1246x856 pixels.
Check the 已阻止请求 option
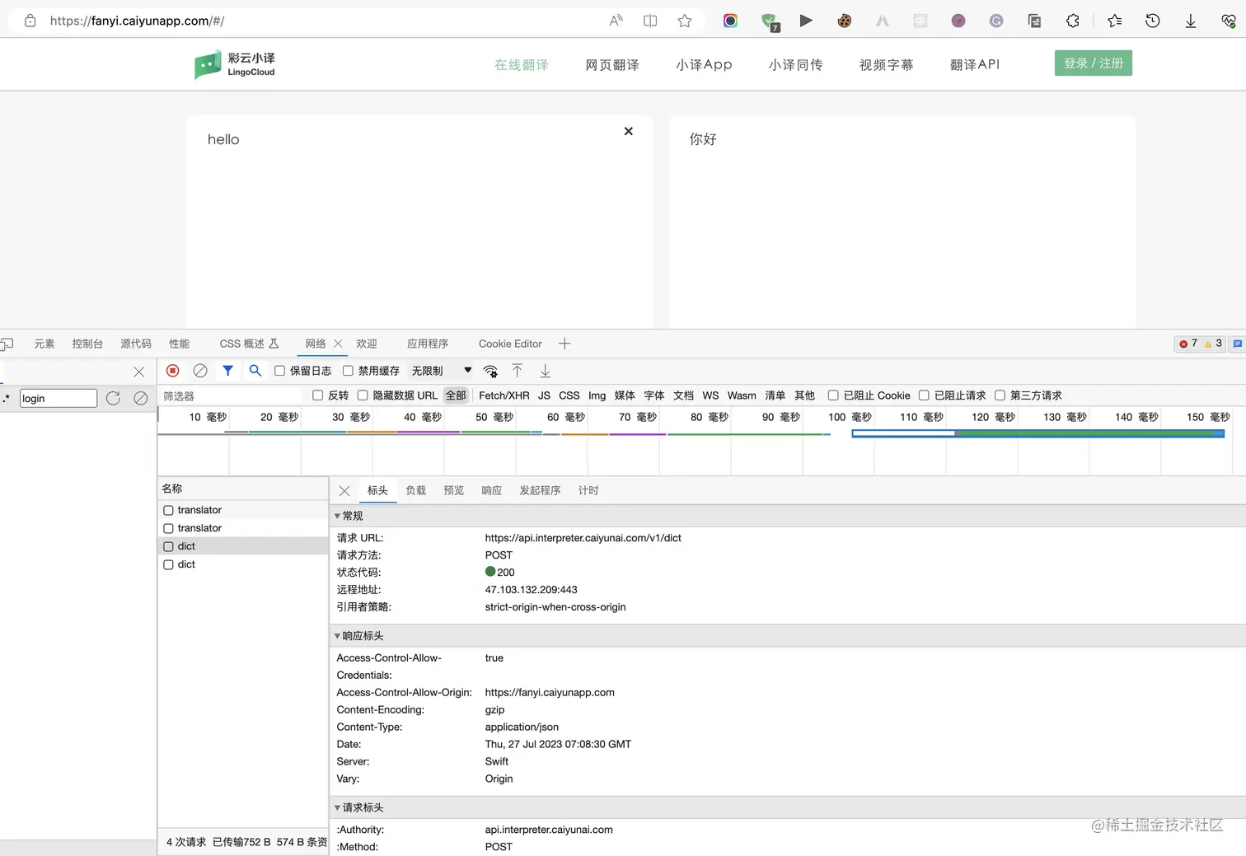pyautogui.click(x=924, y=395)
